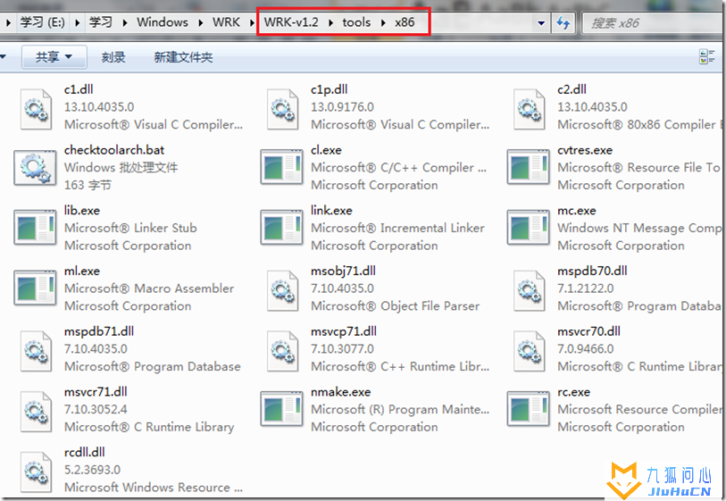Click the Microsoft® Linker Stub description

(130, 229)
